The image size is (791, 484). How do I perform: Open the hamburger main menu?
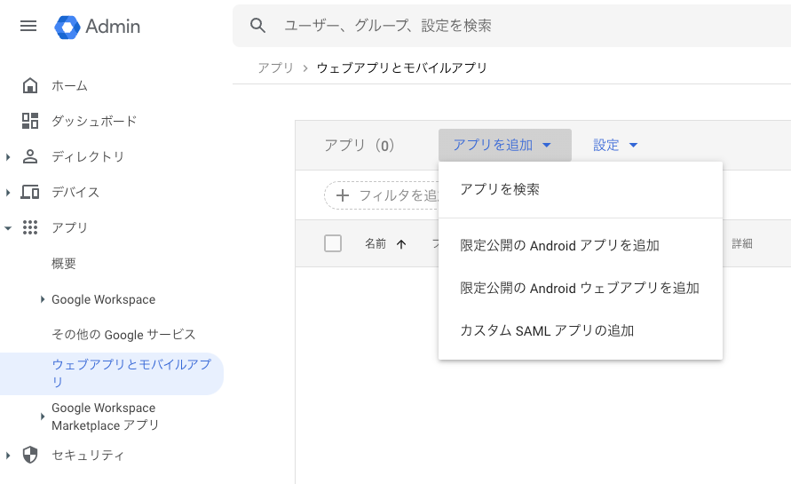tap(28, 26)
